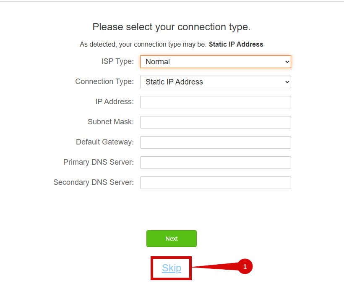Image resolution: width=344 pixels, height=289 pixels.
Task: Open the ISP Type dropdown
Action: pyautogui.click(x=215, y=62)
